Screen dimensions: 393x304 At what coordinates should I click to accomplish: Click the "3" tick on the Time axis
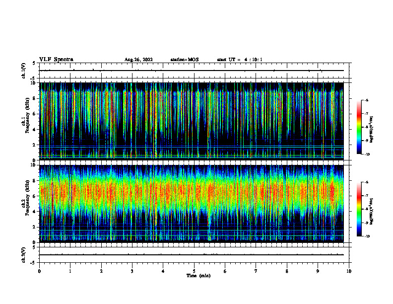tap(132, 271)
